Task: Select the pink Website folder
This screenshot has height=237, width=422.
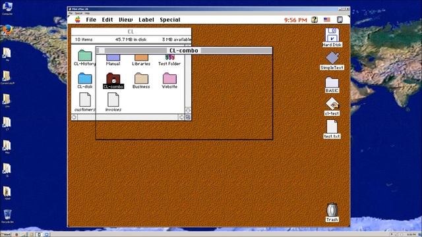Action: [x=169, y=78]
